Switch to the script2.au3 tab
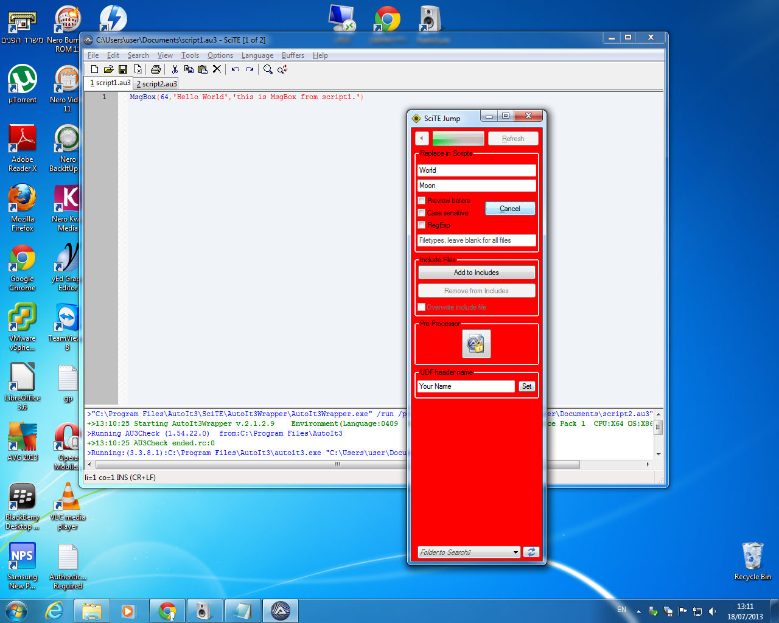This screenshot has width=779, height=623. pos(156,84)
